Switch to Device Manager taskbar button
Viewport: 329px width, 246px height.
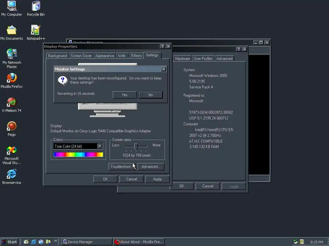point(86,242)
